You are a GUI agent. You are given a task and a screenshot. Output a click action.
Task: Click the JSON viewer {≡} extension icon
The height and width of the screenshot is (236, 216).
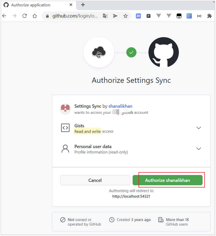199,16
